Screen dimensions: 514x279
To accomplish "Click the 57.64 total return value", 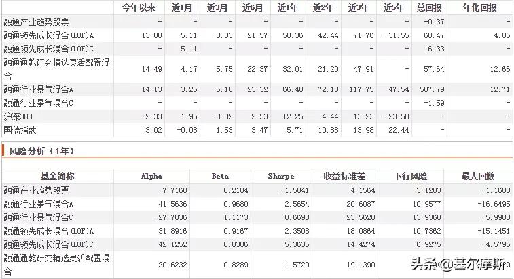I will coord(434,69).
